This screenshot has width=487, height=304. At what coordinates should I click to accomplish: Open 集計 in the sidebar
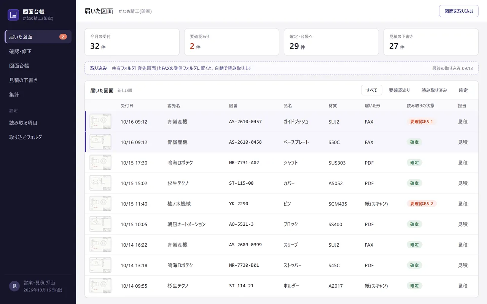pos(38,95)
